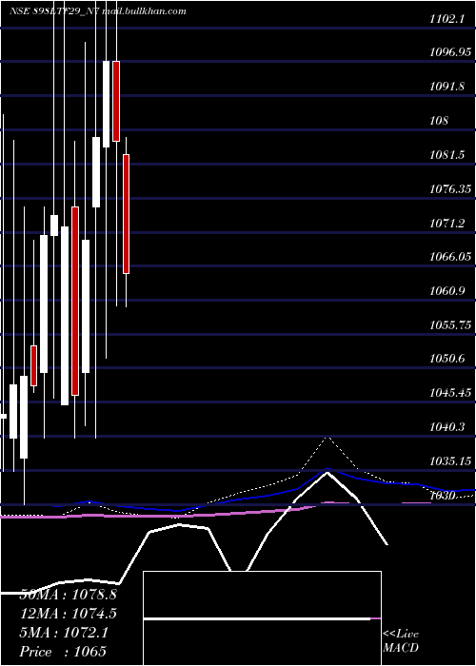Click the 50MA : 1078.8 readout
Screen dimensions: 476x666
coord(69,595)
